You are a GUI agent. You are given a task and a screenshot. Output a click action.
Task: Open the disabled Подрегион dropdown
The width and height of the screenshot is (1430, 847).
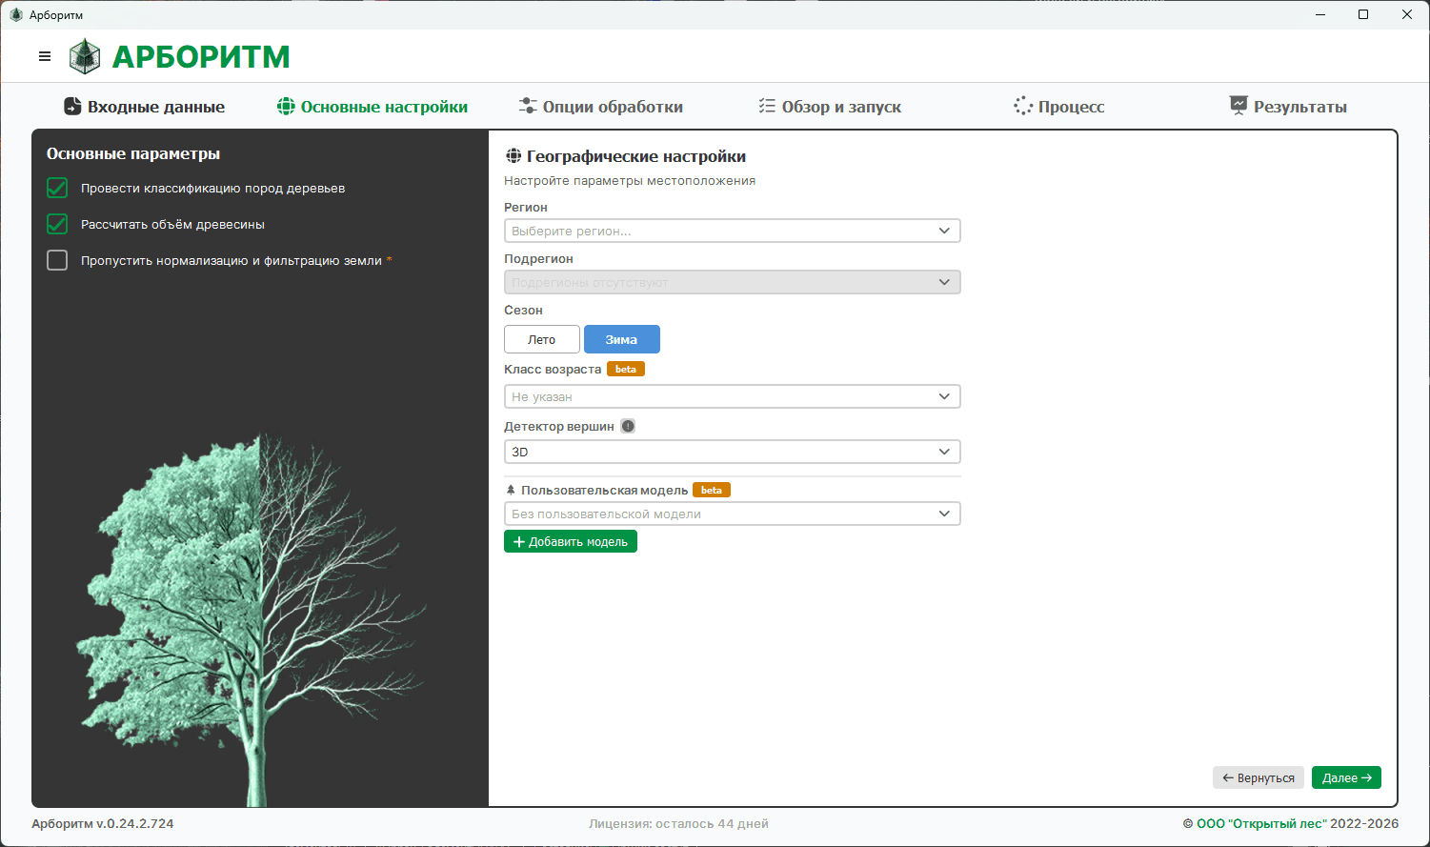[x=732, y=282]
